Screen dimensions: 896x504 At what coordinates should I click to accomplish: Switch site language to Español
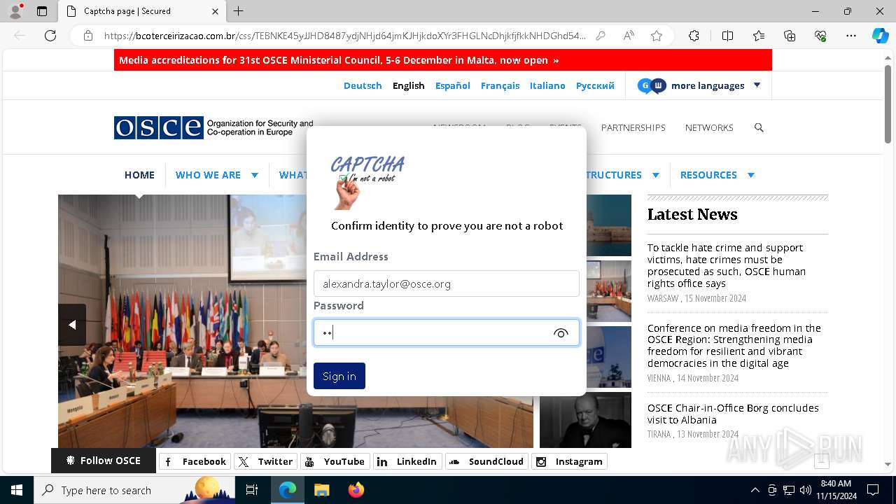pyautogui.click(x=453, y=85)
